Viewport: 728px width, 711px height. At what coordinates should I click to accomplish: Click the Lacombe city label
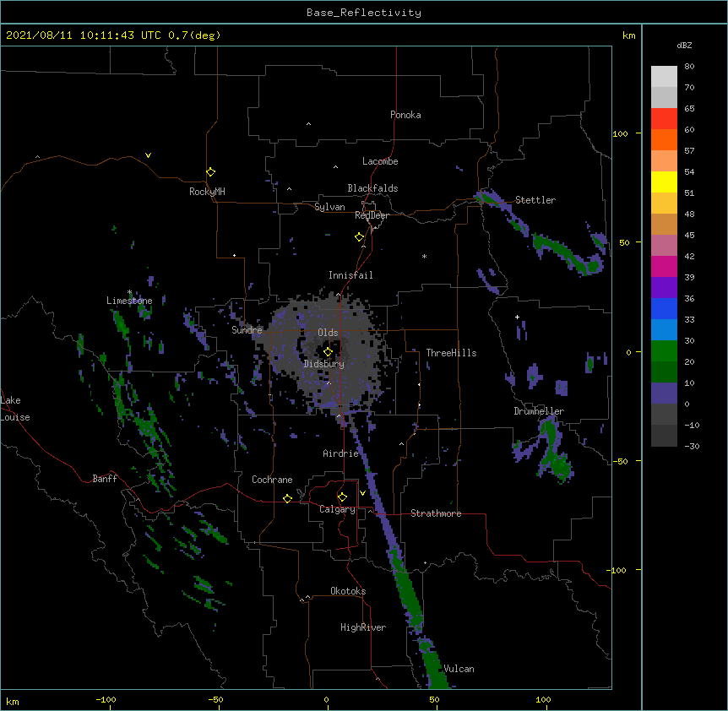tap(380, 161)
